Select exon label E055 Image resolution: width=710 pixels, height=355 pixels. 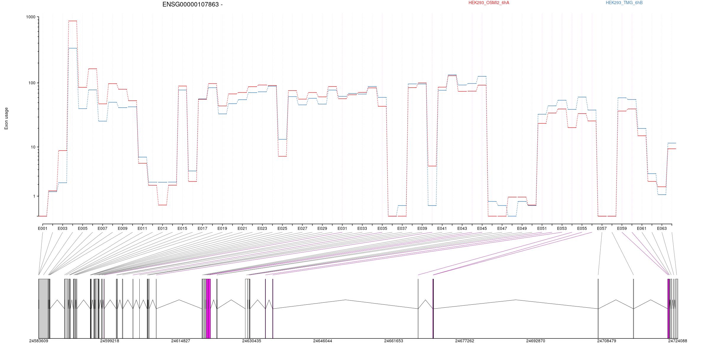(582, 228)
